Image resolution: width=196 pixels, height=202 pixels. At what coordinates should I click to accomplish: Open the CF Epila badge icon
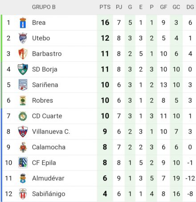coord(23,163)
